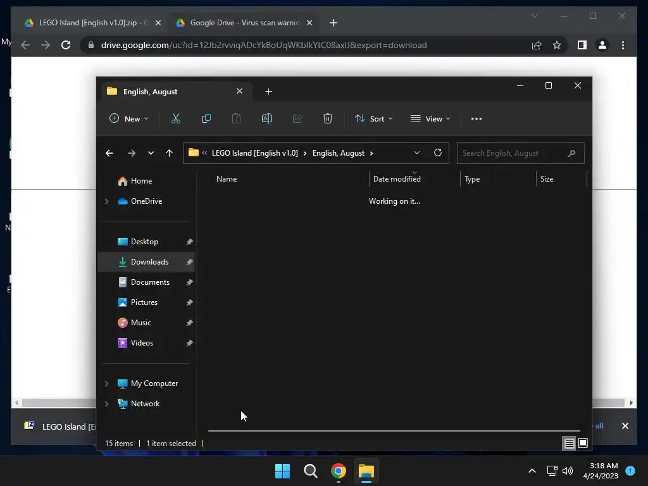The height and width of the screenshot is (486, 648).
Task: Click pin icon next to Downloads
Action: [x=189, y=262]
